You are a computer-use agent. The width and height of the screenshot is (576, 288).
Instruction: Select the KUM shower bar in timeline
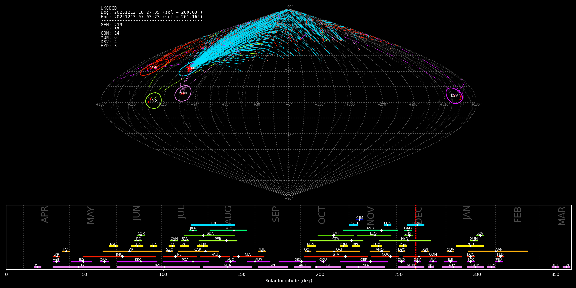(x=359, y=220)
